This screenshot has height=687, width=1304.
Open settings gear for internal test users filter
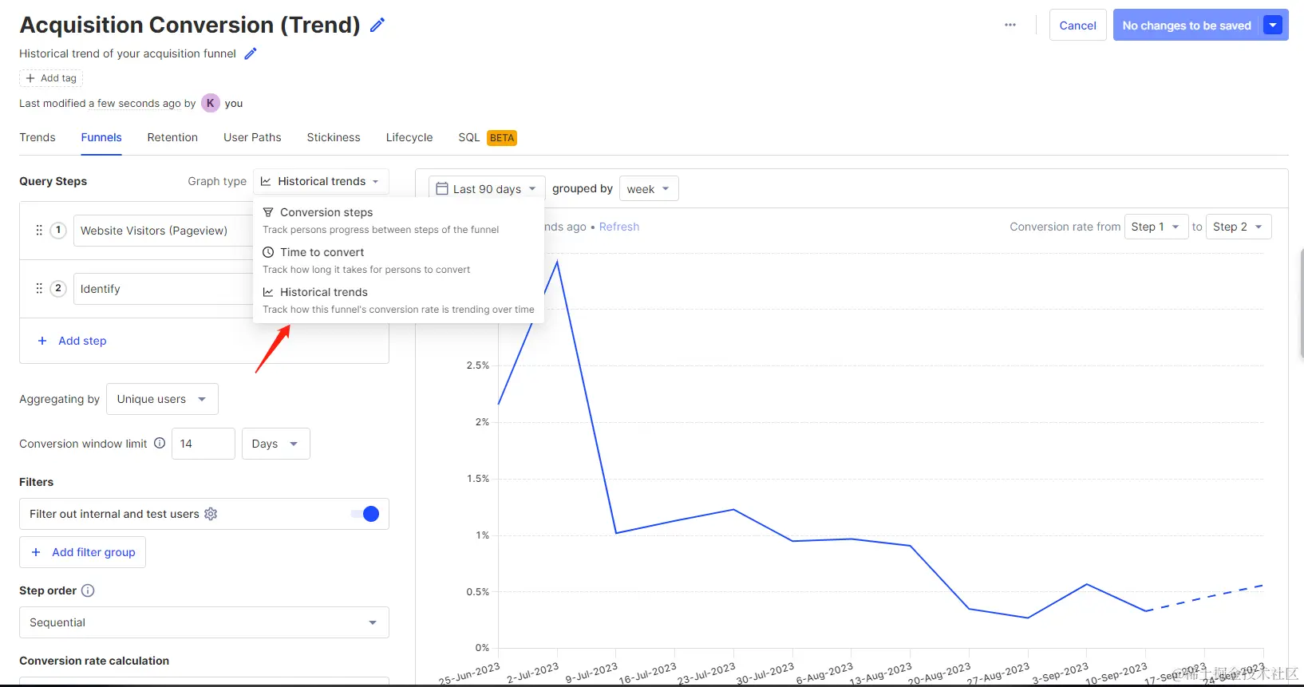[x=211, y=514]
